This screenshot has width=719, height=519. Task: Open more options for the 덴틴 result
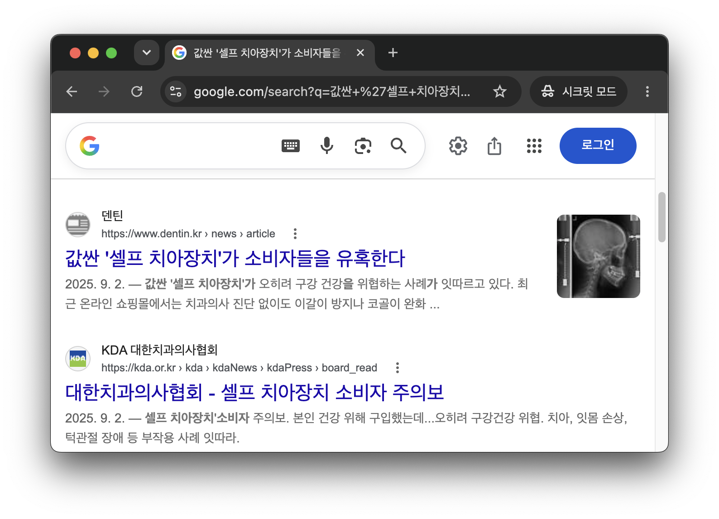click(x=295, y=234)
